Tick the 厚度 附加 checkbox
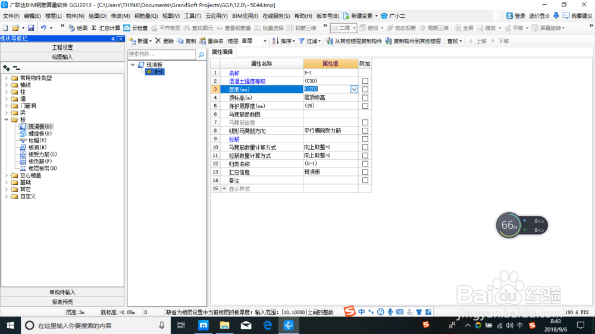 [365, 90]
